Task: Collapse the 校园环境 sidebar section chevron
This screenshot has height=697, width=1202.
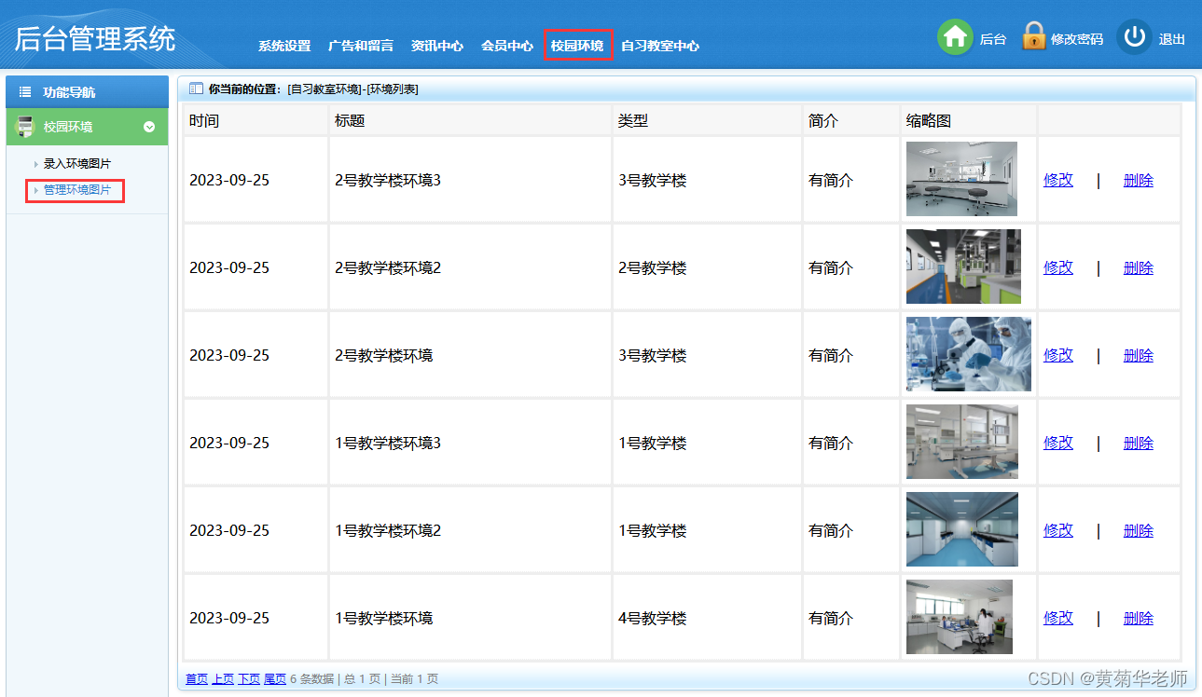Action: point(149,127)
